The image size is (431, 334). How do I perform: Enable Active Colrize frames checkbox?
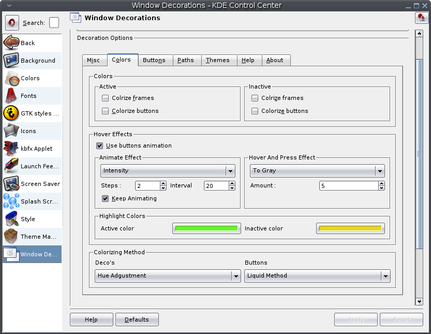105,98
